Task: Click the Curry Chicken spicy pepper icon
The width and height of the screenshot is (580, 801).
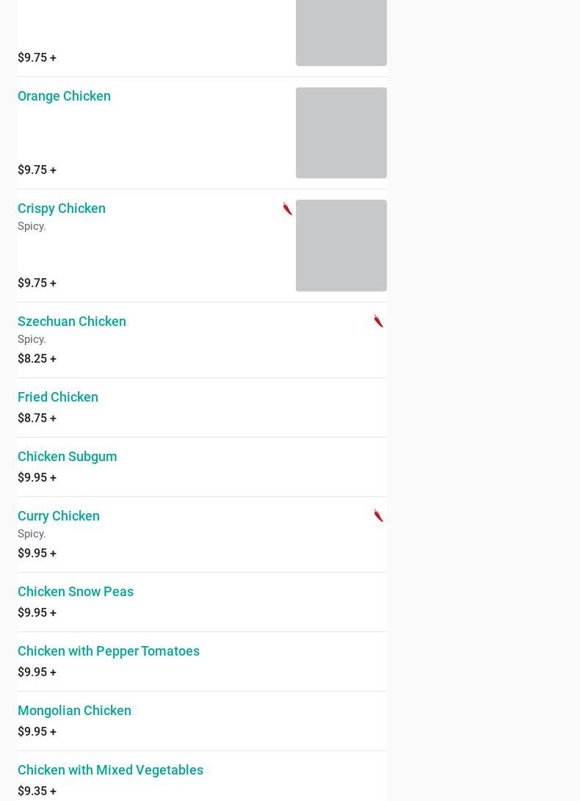Action: click(378, 515)
